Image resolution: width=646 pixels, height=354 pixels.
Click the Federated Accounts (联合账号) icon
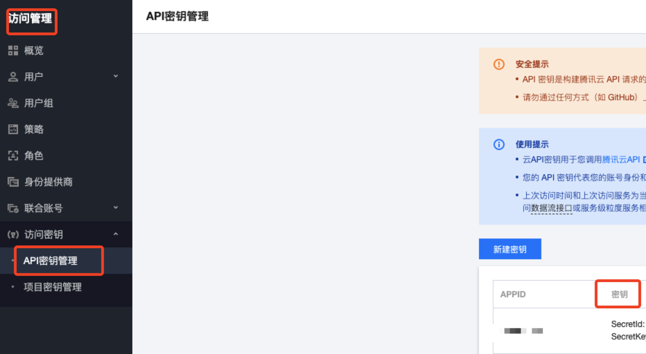pos(13,208)
